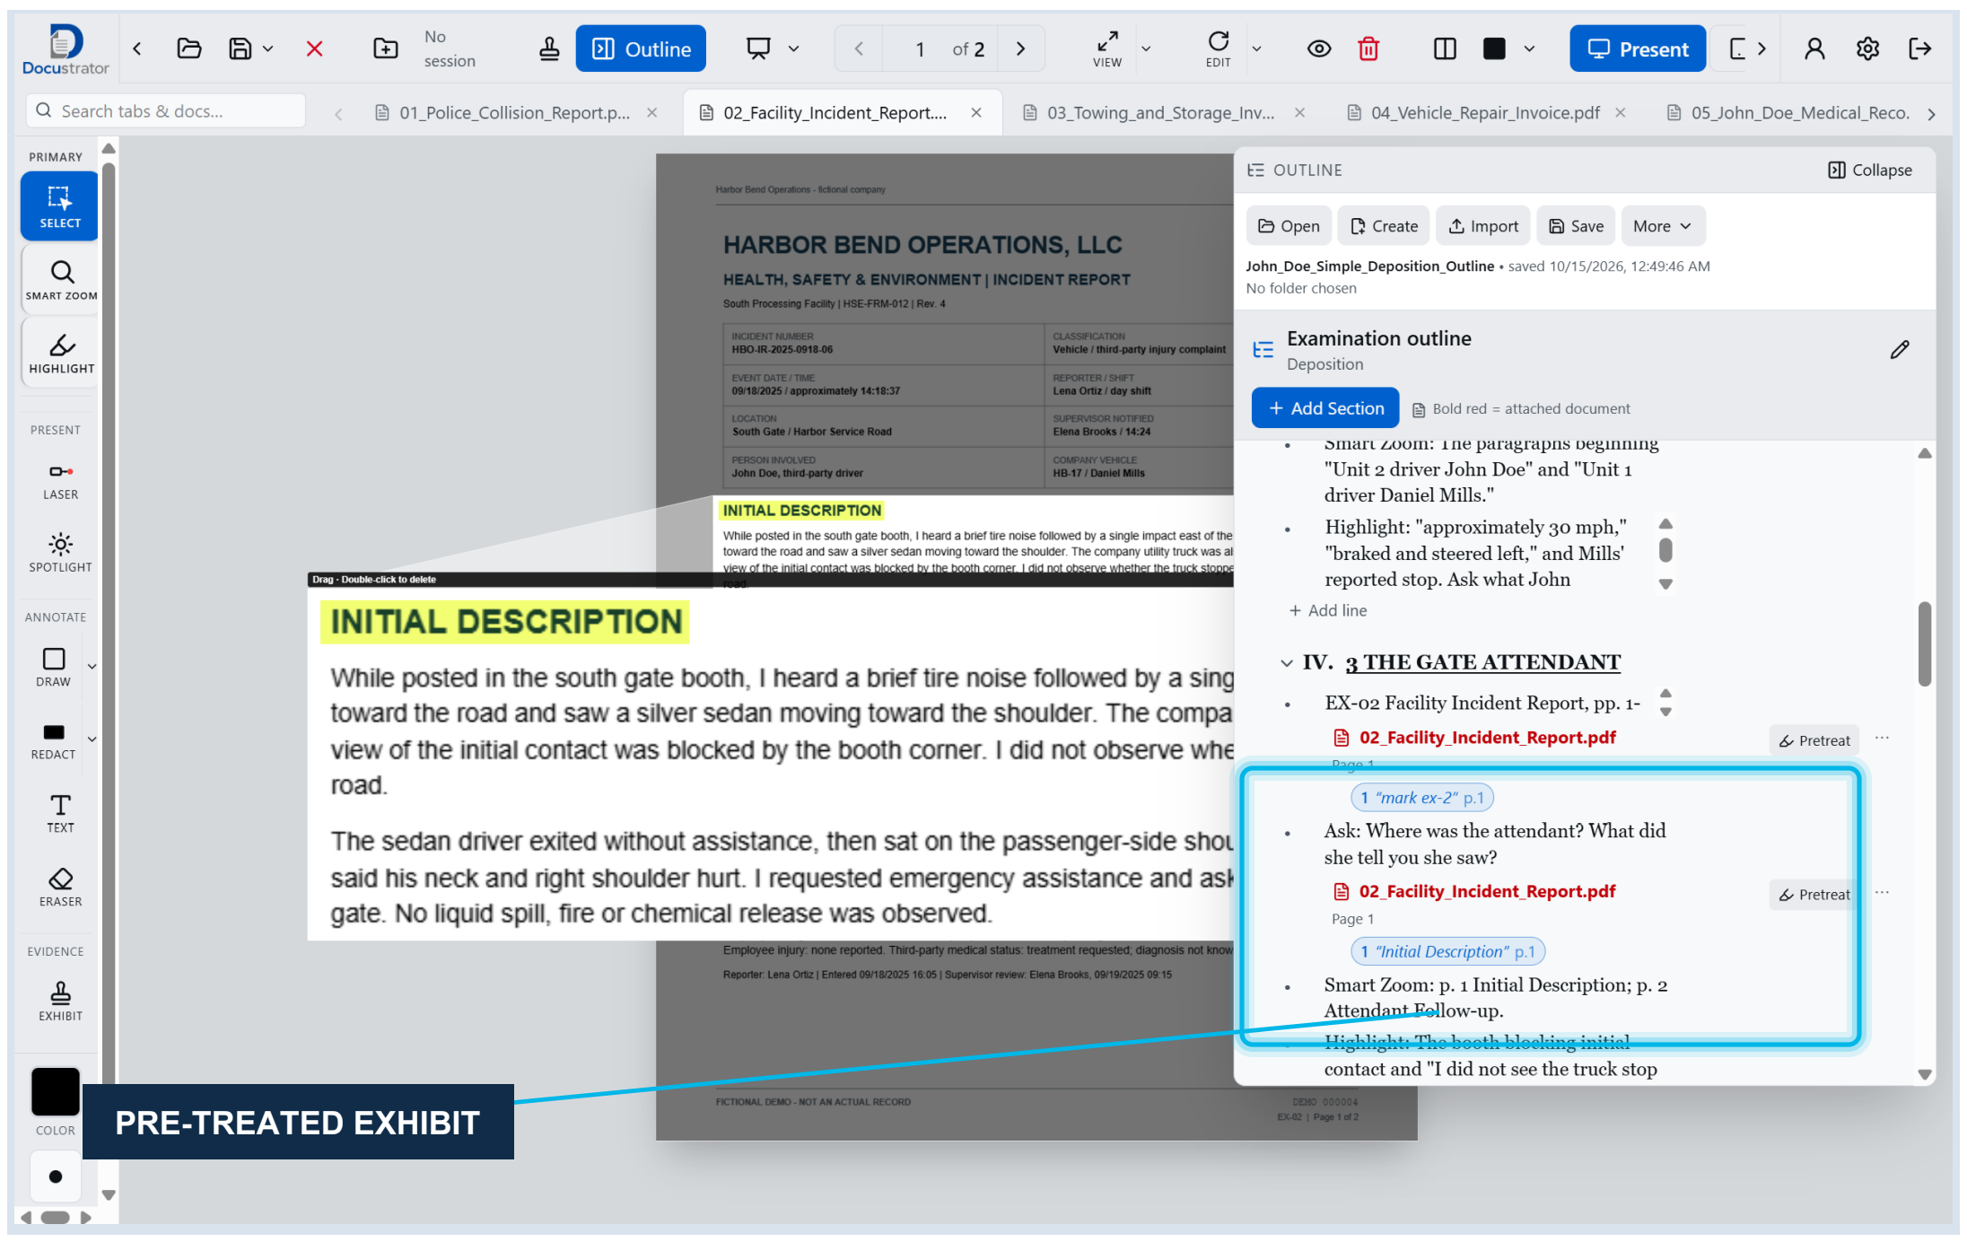
Task: Click the red trash delete icon
Action: coord(1368,48)
